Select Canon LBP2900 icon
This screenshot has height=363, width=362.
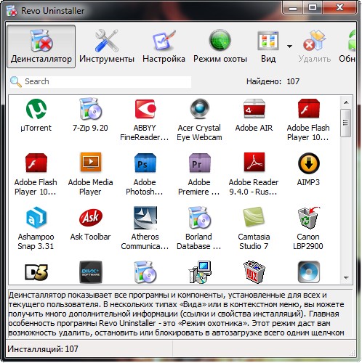pyautogui.click(x=308, y=218)
